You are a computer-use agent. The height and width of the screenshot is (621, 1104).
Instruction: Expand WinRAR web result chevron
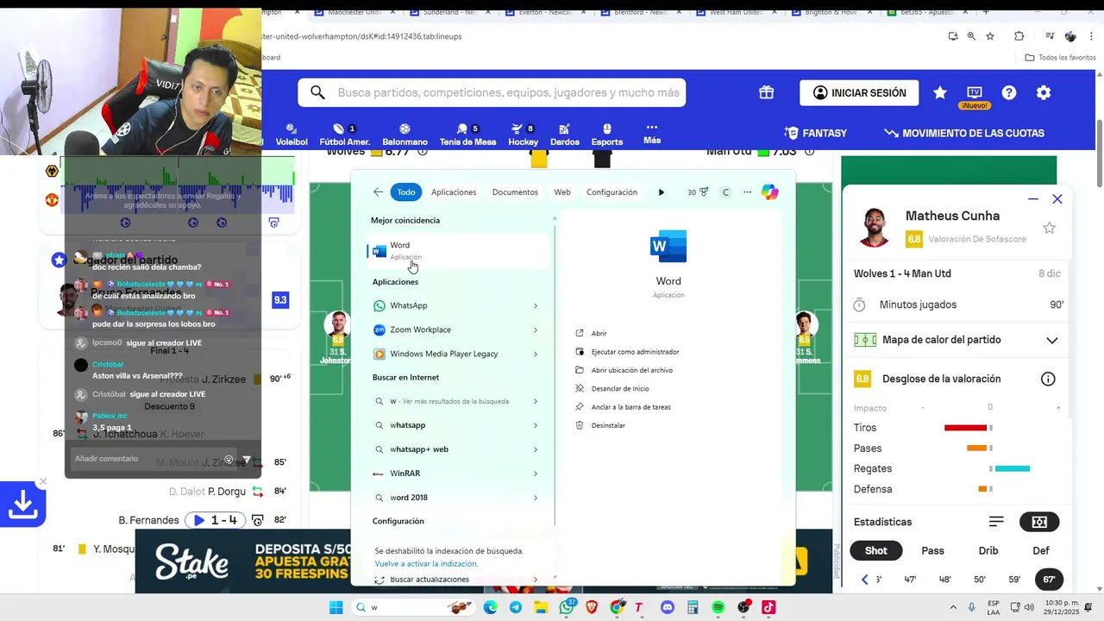pyautogui.click(x=536, y=474)
